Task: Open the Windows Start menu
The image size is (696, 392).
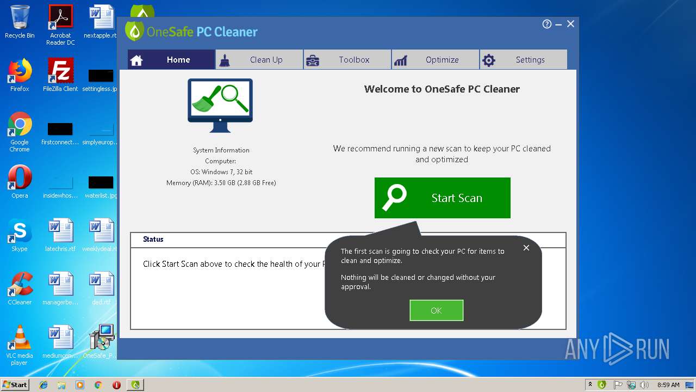Action: [x=15, y=384]
